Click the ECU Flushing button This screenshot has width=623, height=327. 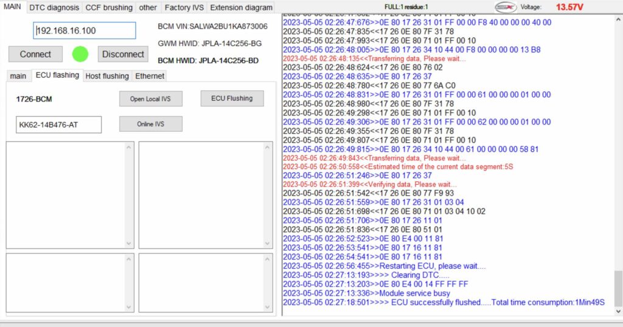pyautogui.click(x=232, y=98)
